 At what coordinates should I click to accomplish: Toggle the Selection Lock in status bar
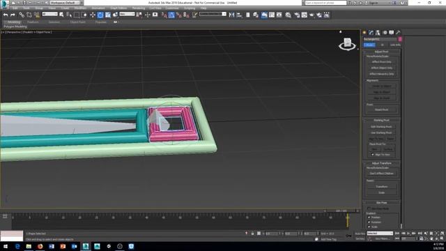[252, 234]
